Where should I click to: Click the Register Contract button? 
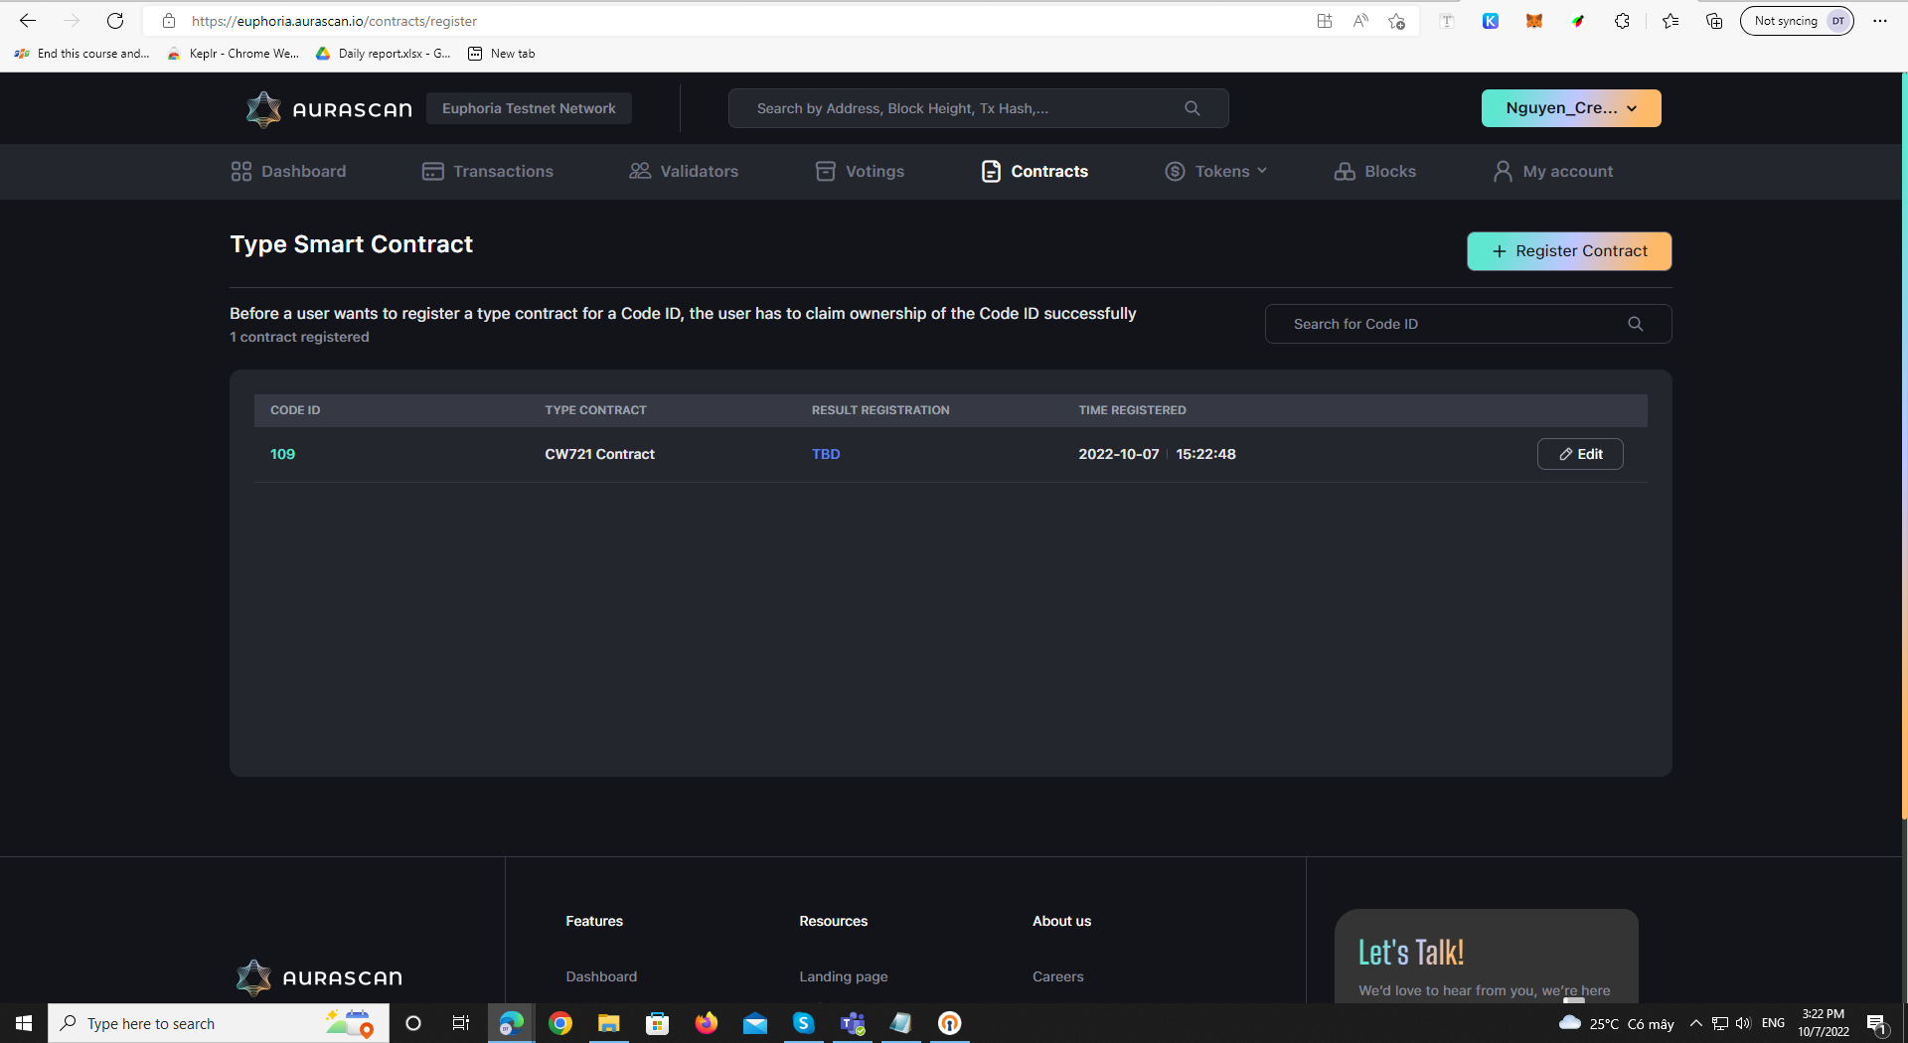[1568, 250]
